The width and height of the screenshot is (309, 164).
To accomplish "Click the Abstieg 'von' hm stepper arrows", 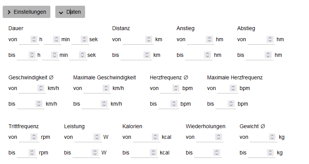I will click(270, 39).
